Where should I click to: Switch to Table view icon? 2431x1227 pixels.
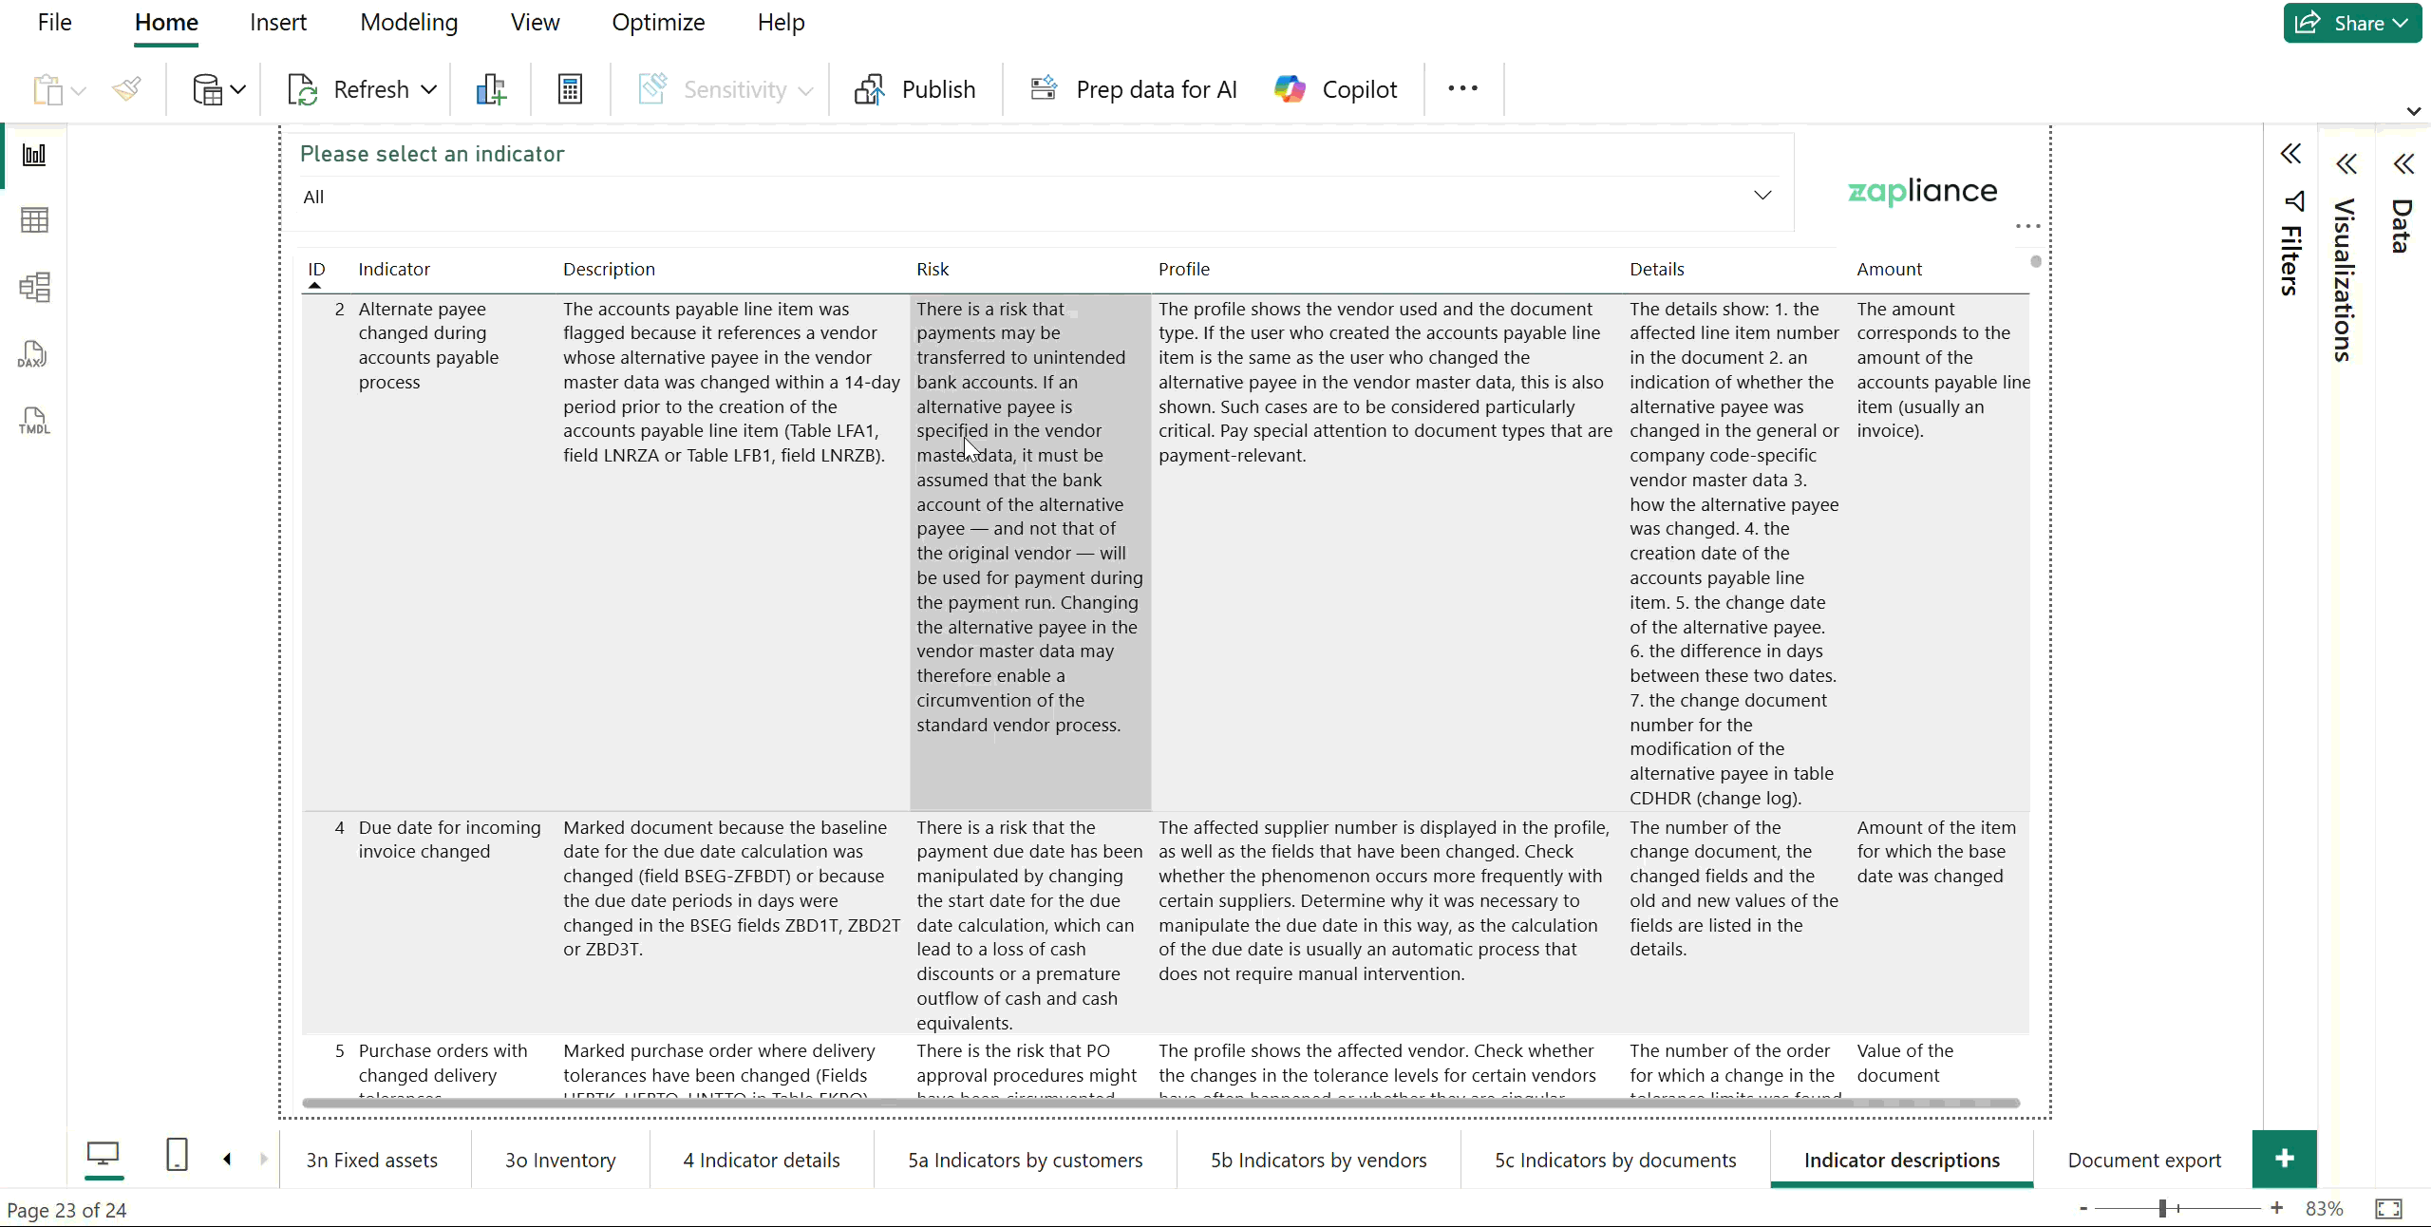[34, 220]
